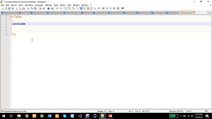
Task: Switch to the new 11 tab
Action: click(x=24, y=13)
